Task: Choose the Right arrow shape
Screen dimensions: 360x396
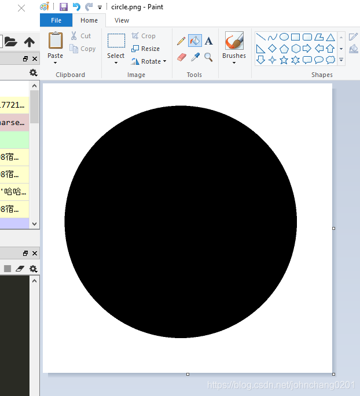Action: (x=307, y=49)
